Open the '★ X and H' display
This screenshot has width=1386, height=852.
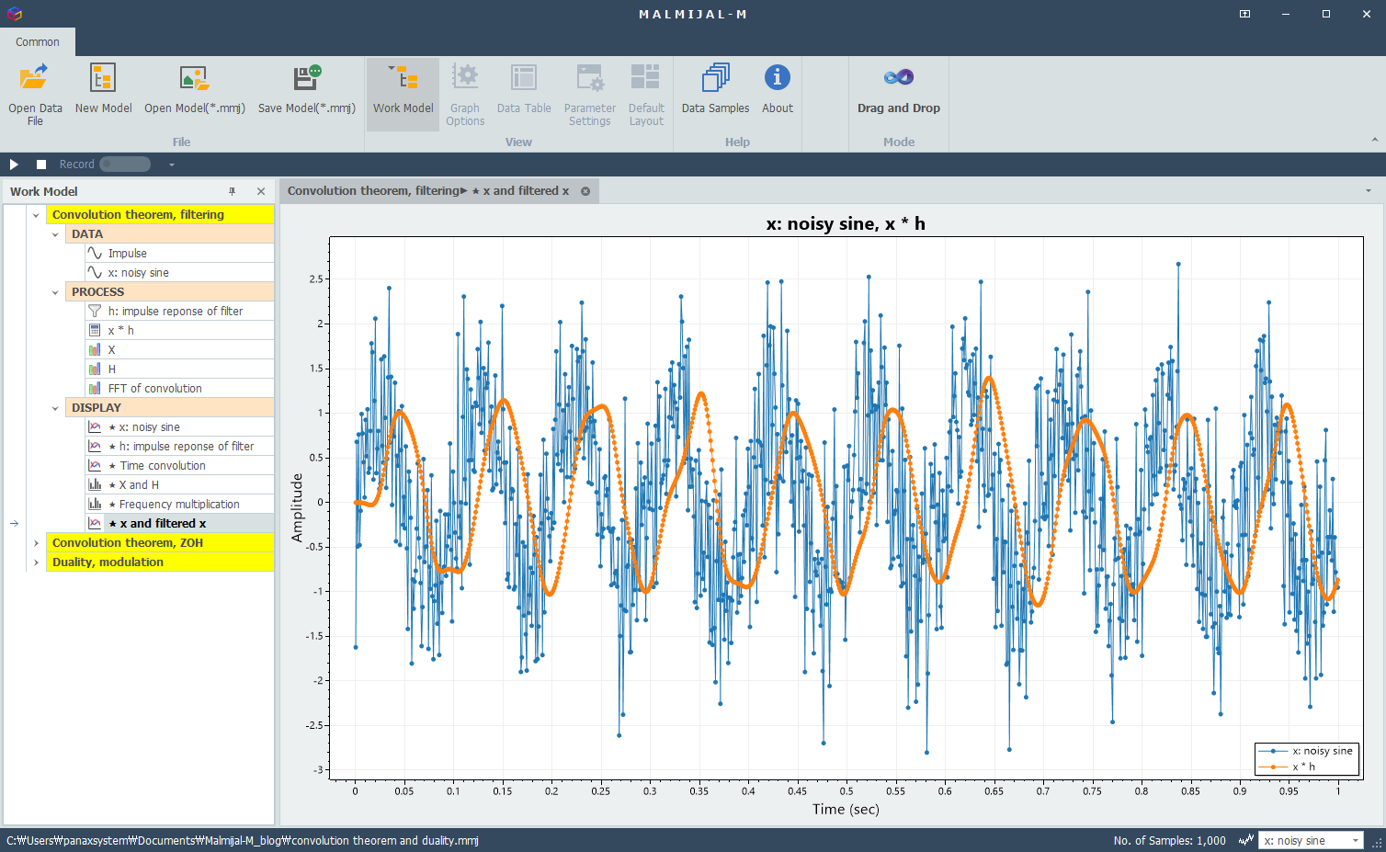tap(179, 485)
